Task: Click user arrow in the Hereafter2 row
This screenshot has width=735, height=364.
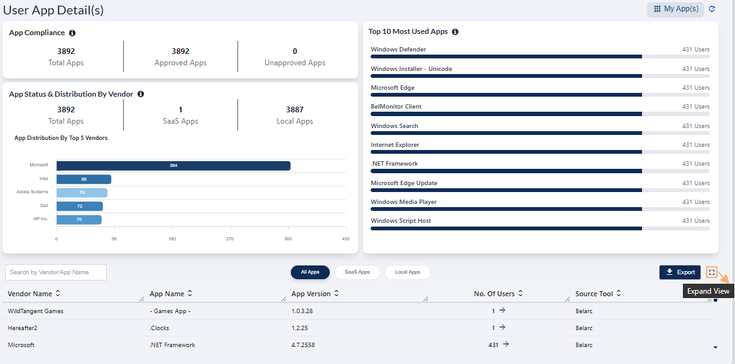Action: [x=501, y=327]
